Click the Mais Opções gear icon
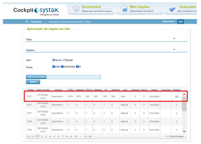 (124, 9)
